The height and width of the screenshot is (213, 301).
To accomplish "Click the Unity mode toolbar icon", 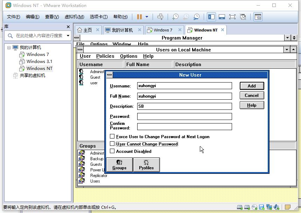I will (243, 17).
